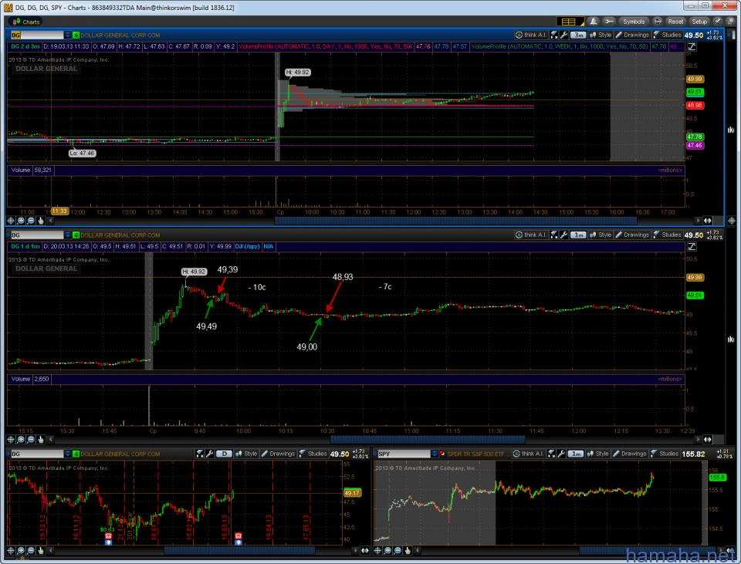Click symbol input field of the 3m chart
Image resolution: width=741 pixels, height=564 pixels.
click(x=37, y=35)
